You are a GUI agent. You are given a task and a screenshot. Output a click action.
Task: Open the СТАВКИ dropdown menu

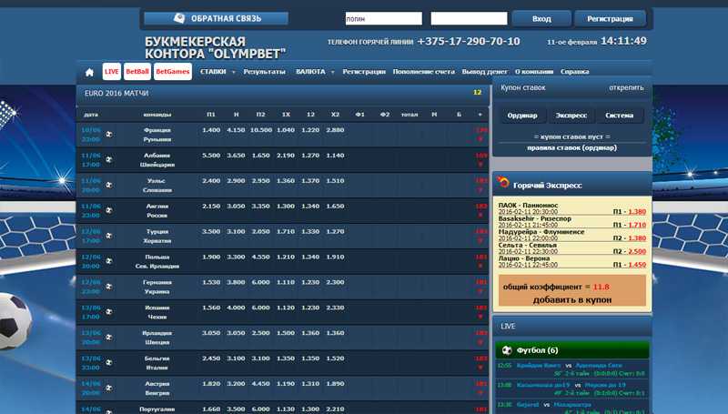pos(217,72)
